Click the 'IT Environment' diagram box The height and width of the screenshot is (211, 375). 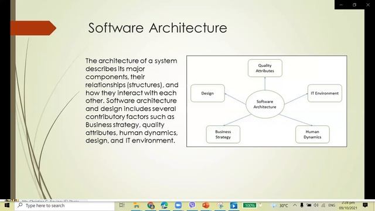pyautogui.click(x=325, y=93)
